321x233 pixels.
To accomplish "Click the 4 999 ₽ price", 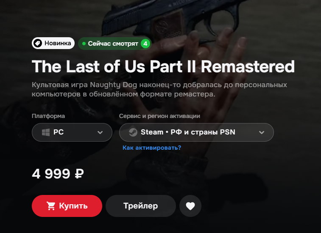I will (58, 174).
